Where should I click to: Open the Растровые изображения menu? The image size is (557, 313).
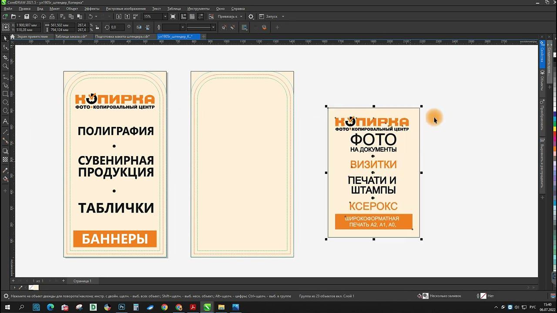click(x=126, y=9)
